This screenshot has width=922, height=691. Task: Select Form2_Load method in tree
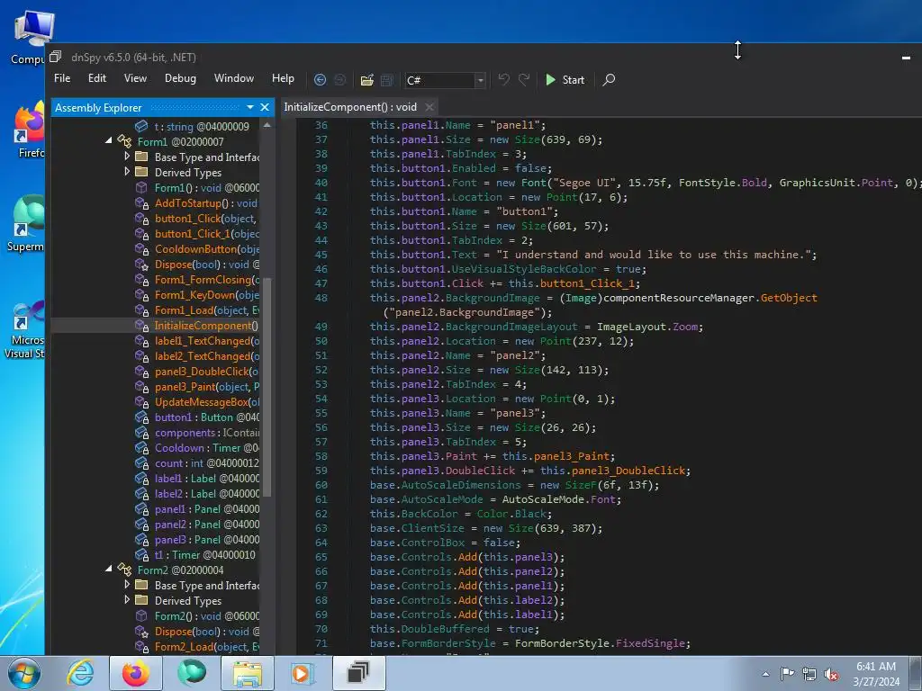(x=206, y=646)
